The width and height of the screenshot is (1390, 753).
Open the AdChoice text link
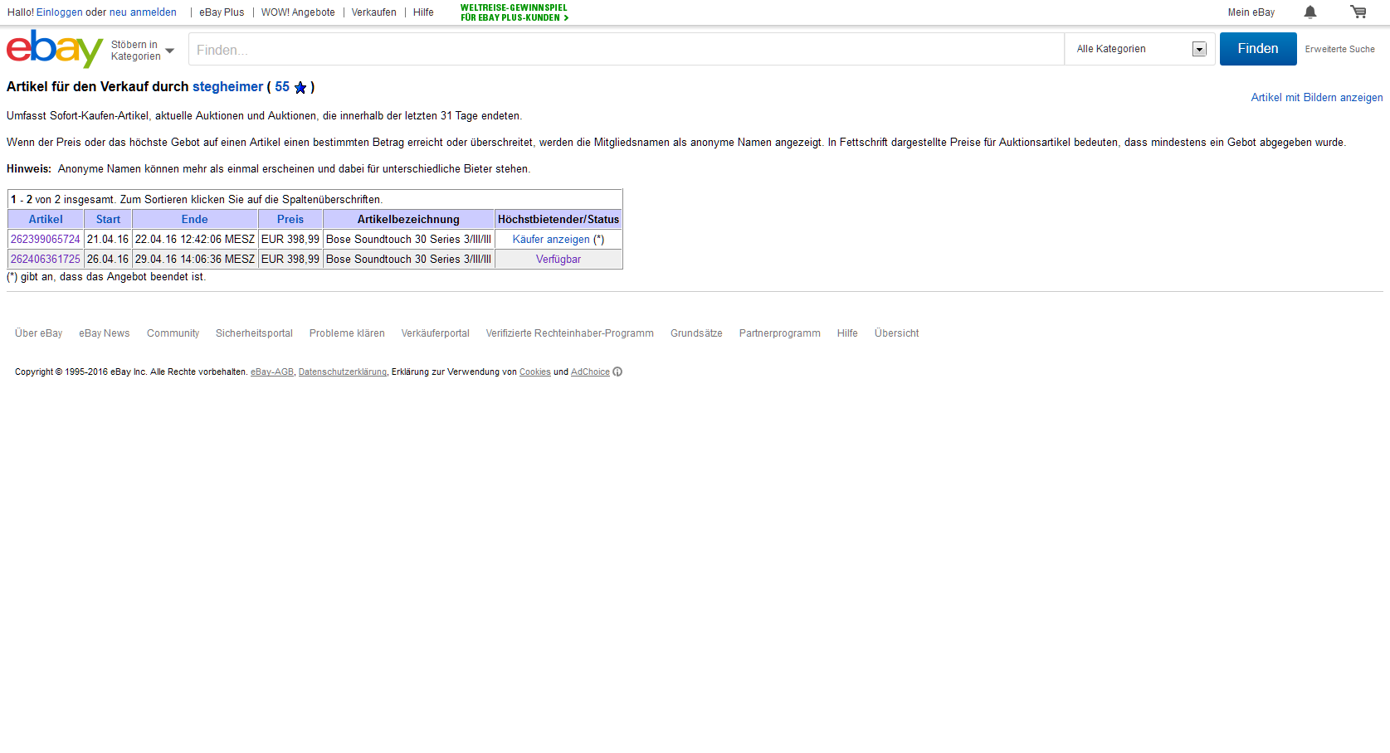pyautogui.click(x=590, y=372)
